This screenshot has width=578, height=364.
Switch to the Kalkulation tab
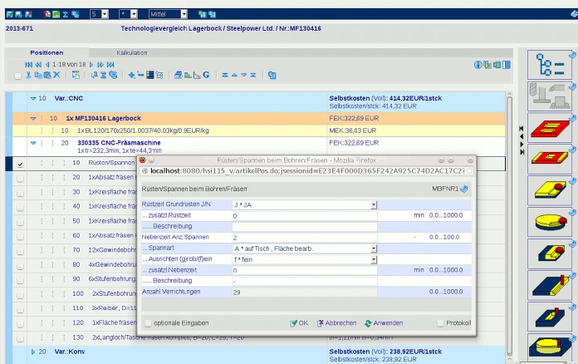[x=131, y=52]
